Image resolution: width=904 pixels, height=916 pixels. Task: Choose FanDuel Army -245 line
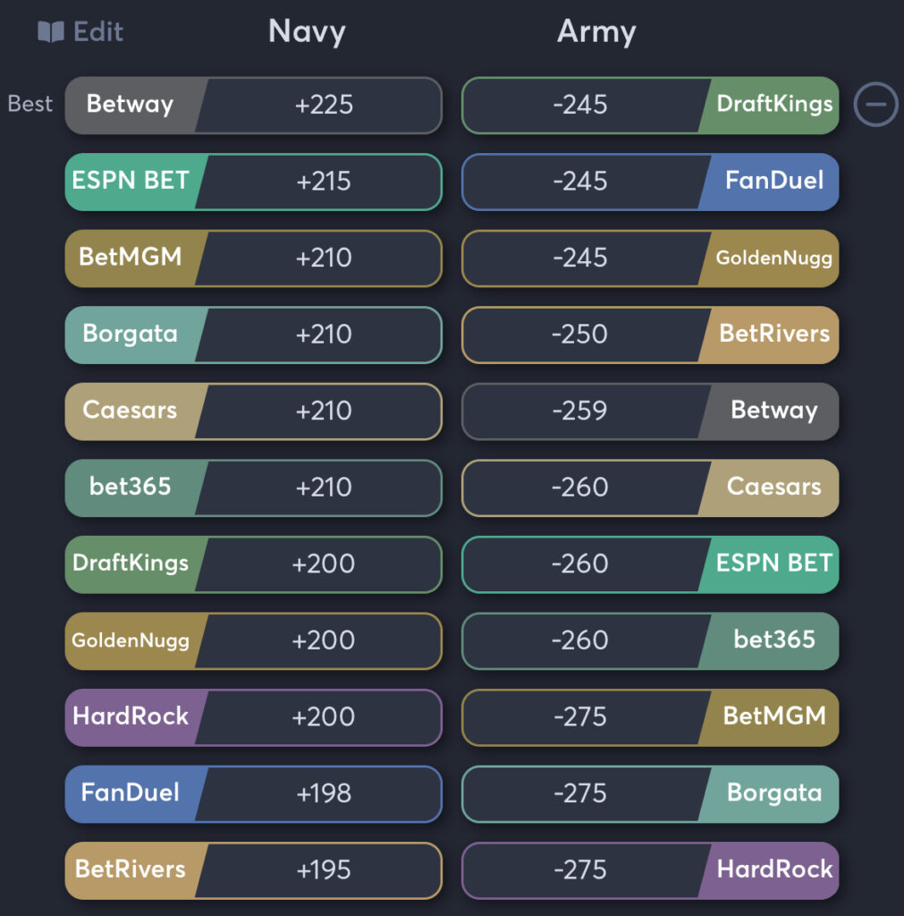click(650, 182)
